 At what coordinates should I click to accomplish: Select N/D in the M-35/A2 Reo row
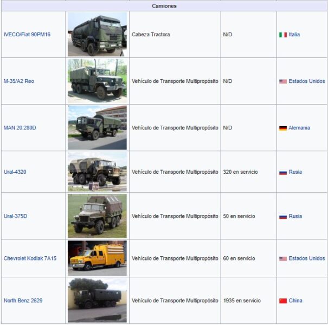227,81
